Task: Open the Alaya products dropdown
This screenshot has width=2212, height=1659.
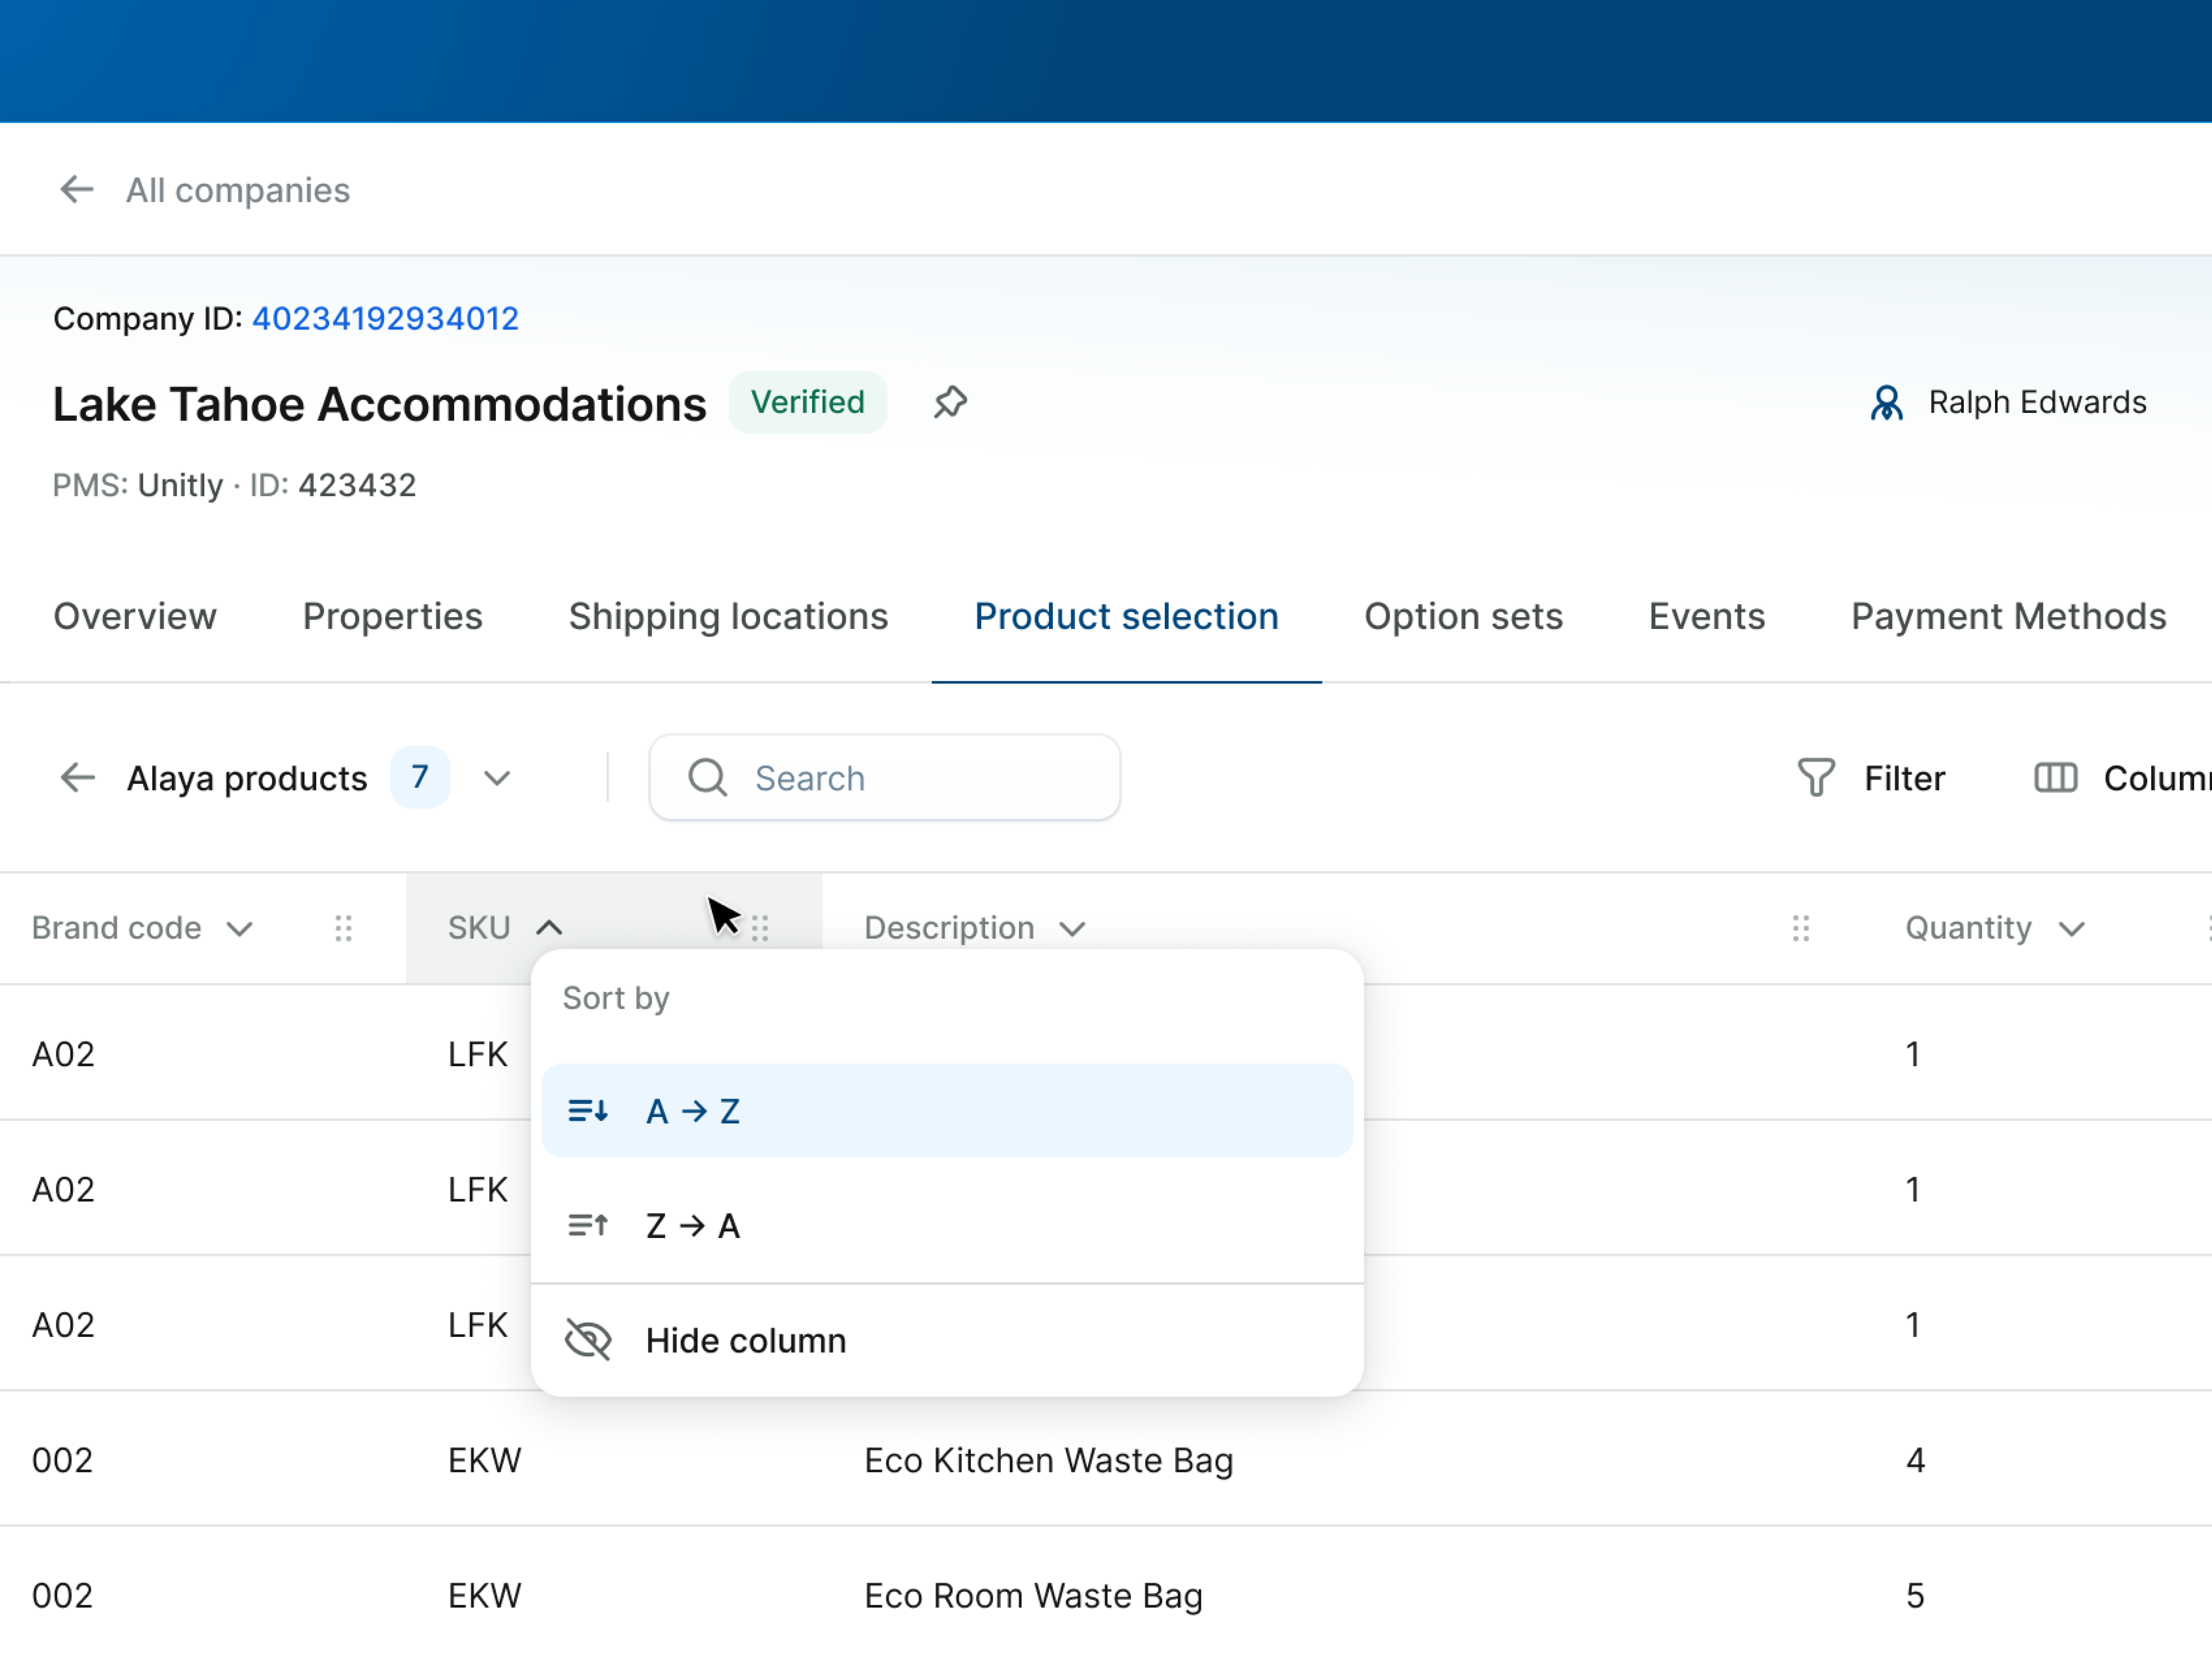Action: point(497,778)
